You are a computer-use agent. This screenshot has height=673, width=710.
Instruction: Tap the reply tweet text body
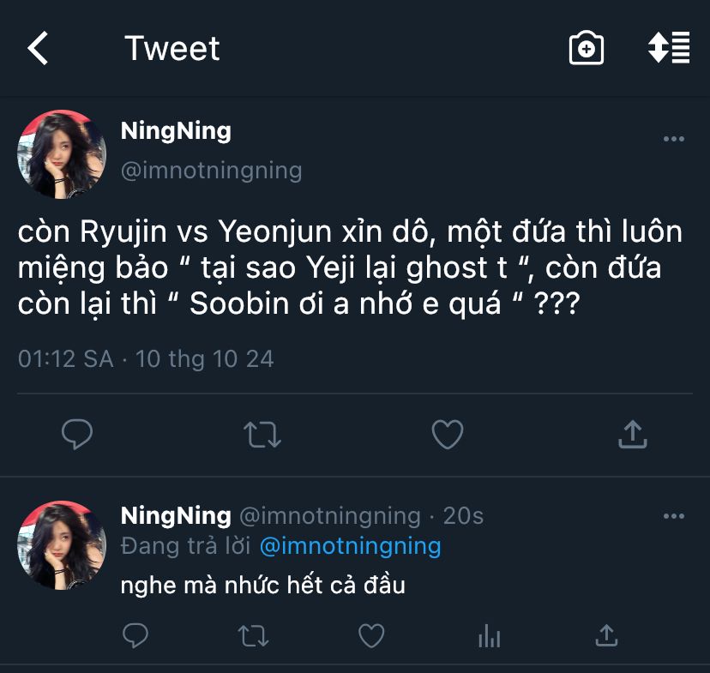[262, 586]
